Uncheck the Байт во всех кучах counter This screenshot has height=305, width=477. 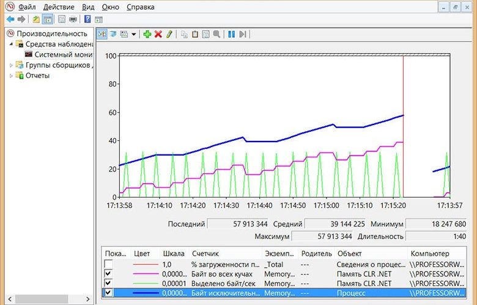[x=109, y=274]
